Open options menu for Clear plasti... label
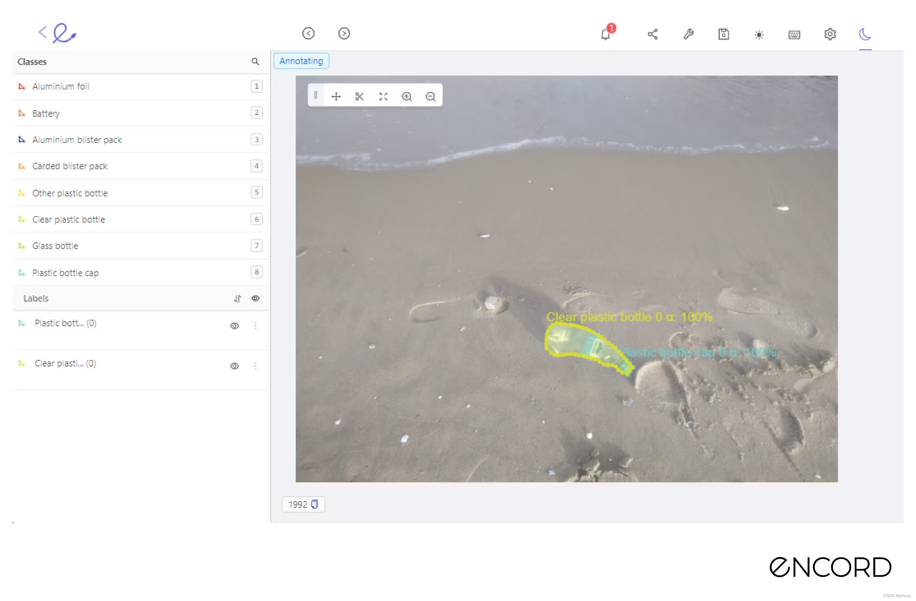This screenshot has height=601, width=916. tap(256, 366)
